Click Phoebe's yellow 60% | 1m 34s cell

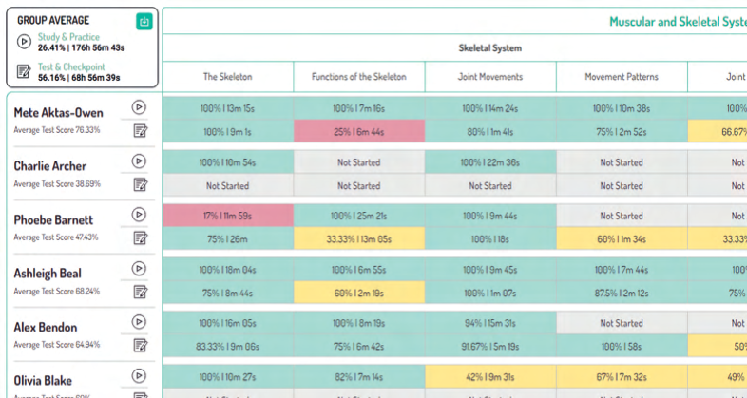click(622, 239)
